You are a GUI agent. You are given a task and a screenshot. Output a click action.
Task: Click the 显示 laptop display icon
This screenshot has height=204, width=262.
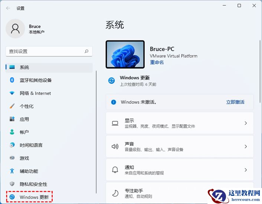tap(115, 124)
